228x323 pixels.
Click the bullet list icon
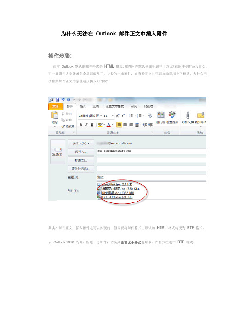131,116
